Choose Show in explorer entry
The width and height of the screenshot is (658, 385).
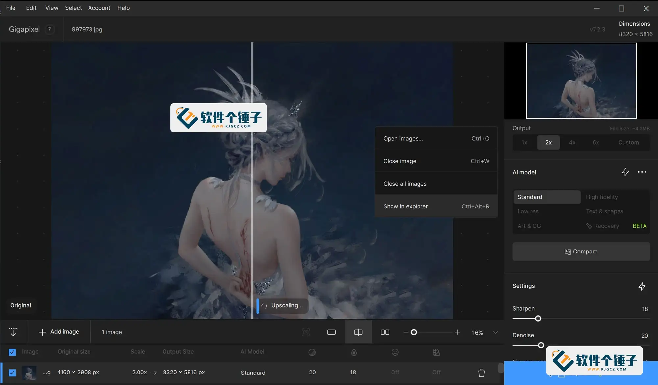tap(436, 206)
